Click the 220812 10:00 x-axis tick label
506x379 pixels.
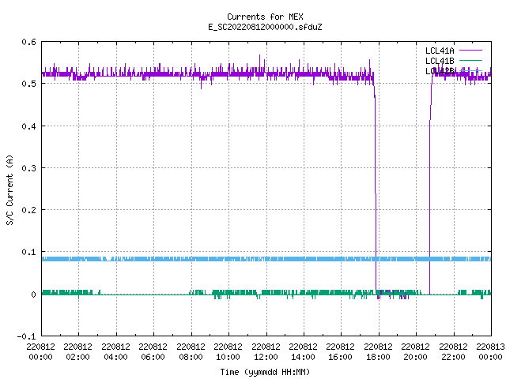click(228, 352)
